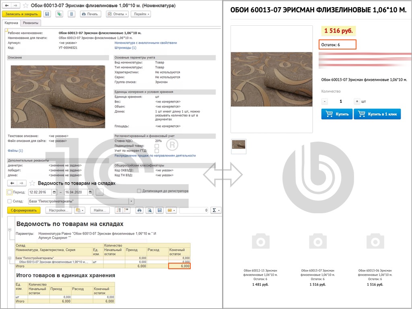Click the print icon in the report toolbar
The height and width of the screenshot is (309, 412).
click(139, 210)
